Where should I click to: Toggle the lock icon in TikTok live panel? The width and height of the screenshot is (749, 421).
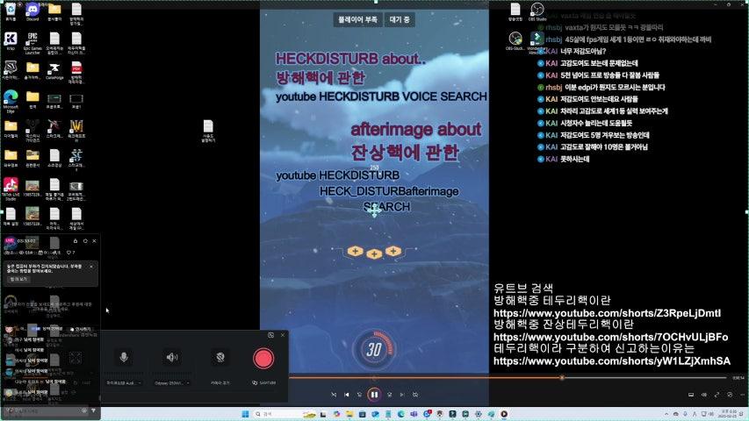click(x=76, y=241)
